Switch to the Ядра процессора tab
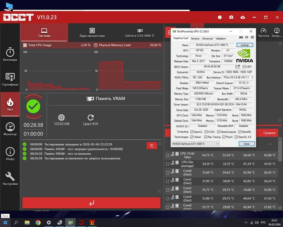Viewport: 283px width, 227px height. (x=92, y=32)
